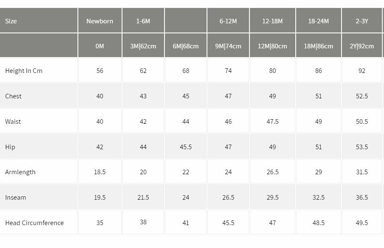Select the 6-12M column header
Viewport: 384px width, 248px height.
pyautogui.click(x=228, y=21)
